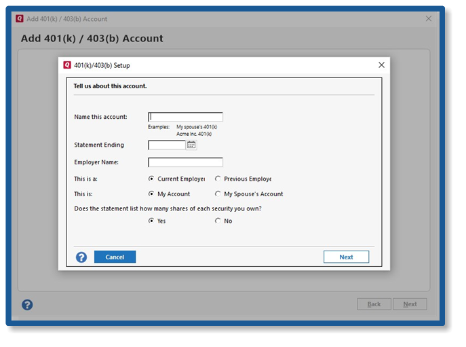Close the 401(k)/403(b) Setup dialog
Image resolution: width=466 pixels, height=347 pixels.
click(x=381, y=65)
